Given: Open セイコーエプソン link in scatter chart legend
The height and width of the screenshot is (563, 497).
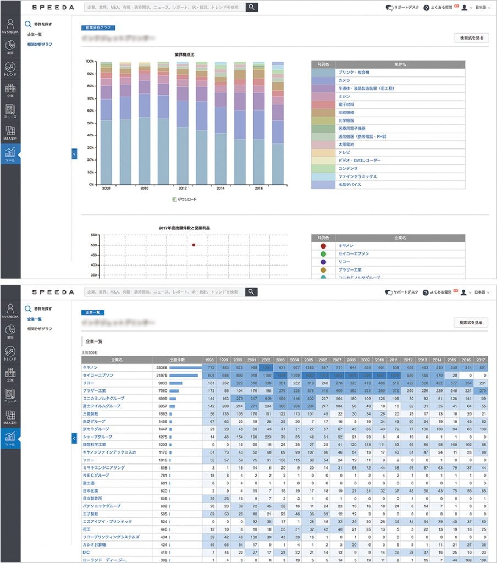Looking at the screenshot, I should coord(354,254).
